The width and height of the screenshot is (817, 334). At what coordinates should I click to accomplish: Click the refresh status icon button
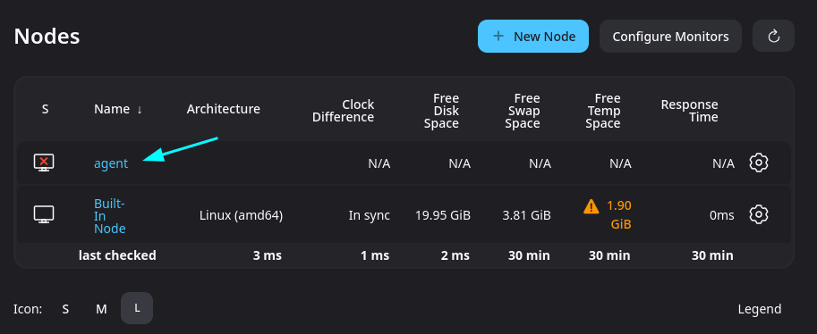[x=774, y=36]
